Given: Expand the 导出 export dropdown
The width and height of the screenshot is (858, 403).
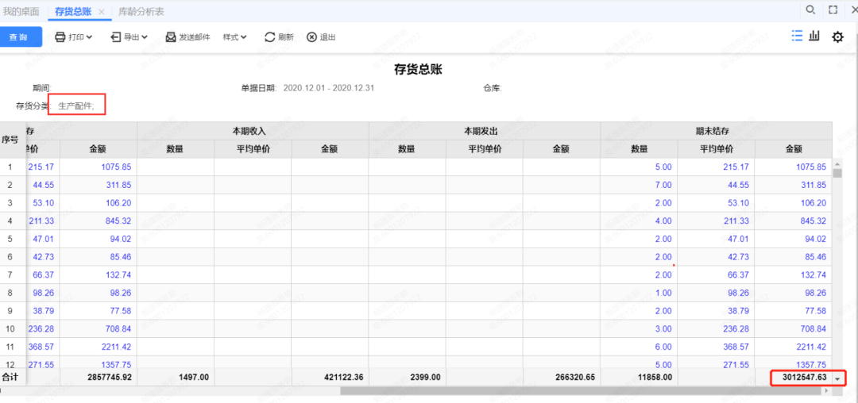Looking at the screenshot, I should pos(129,37).
